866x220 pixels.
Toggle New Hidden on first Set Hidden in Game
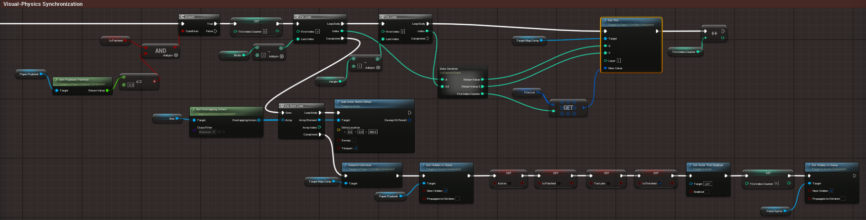click(x=445, y=191)
